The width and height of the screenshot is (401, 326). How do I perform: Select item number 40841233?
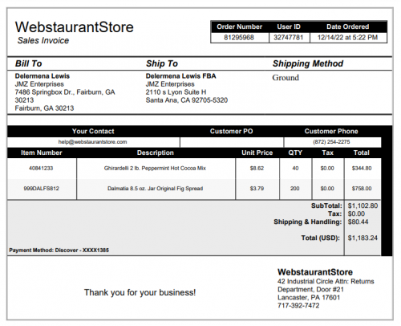(41, 168)
